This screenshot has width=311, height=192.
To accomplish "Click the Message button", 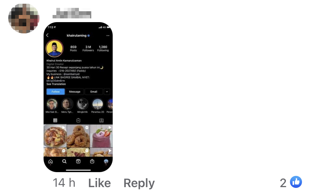I will point(75,91).
